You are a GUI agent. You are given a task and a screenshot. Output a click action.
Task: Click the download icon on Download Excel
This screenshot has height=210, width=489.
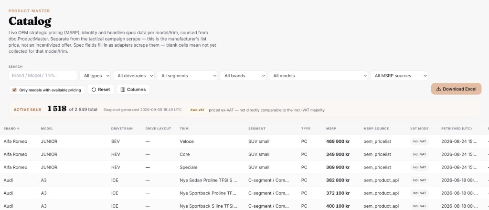pyautogui.click(x=438, y=89)
